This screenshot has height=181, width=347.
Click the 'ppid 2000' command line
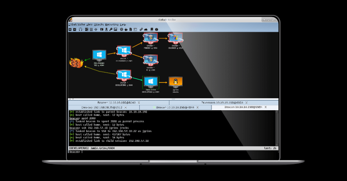point(82,118)
